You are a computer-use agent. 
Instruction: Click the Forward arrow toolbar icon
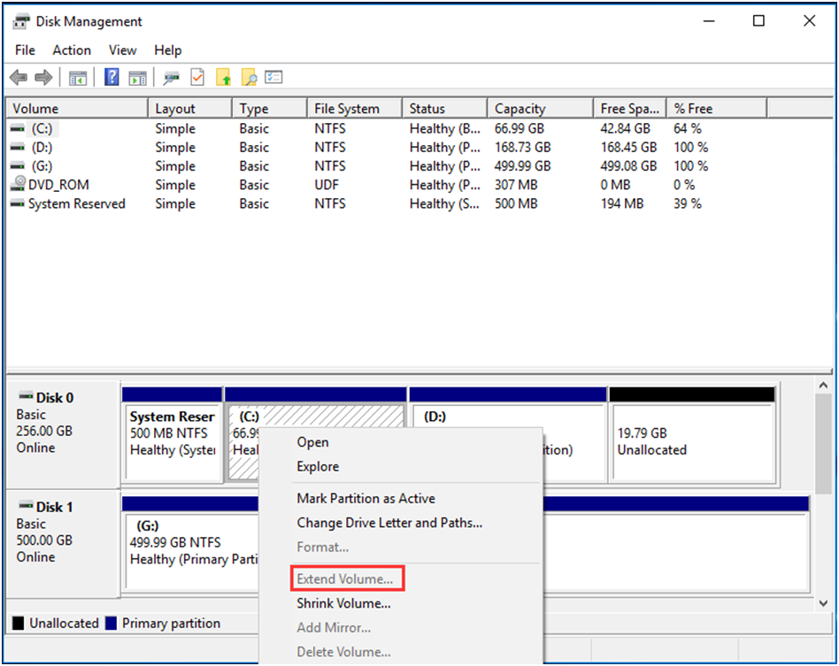pos(44,78)
